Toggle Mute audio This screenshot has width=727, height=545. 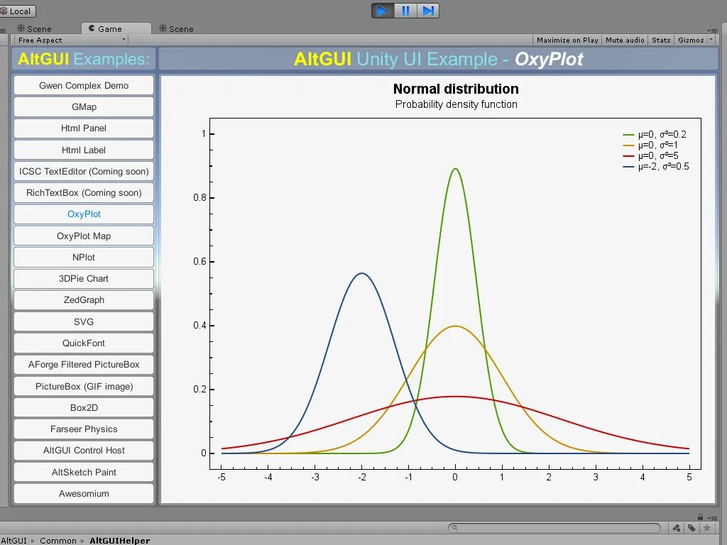tap(625, 40)
